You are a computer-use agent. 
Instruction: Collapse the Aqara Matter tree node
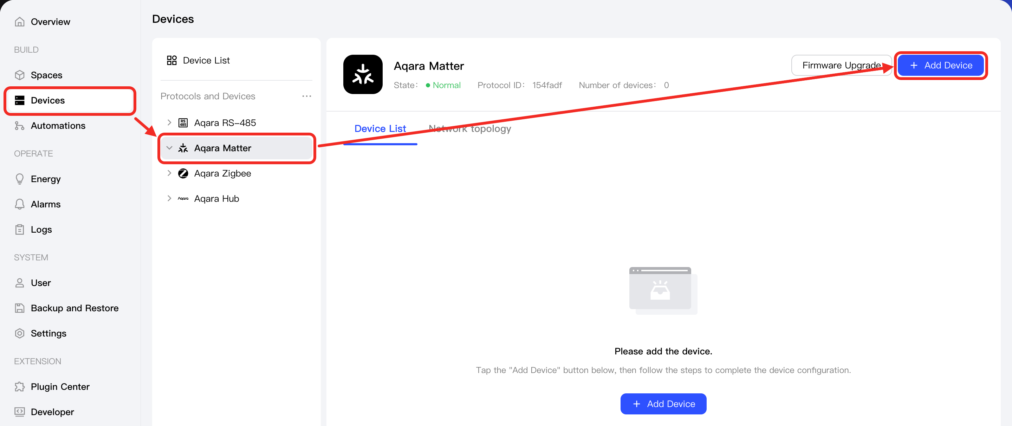click(x=169, y=148)
